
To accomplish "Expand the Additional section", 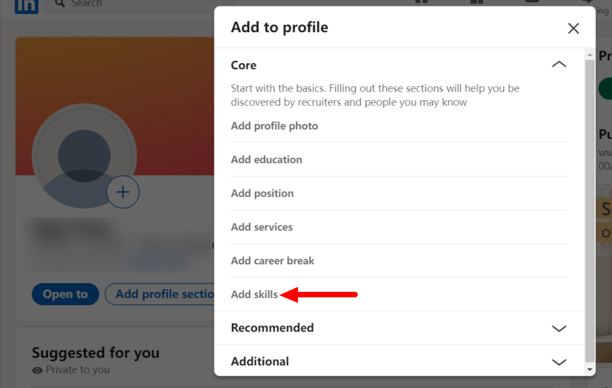I will (x=559, y=362).
